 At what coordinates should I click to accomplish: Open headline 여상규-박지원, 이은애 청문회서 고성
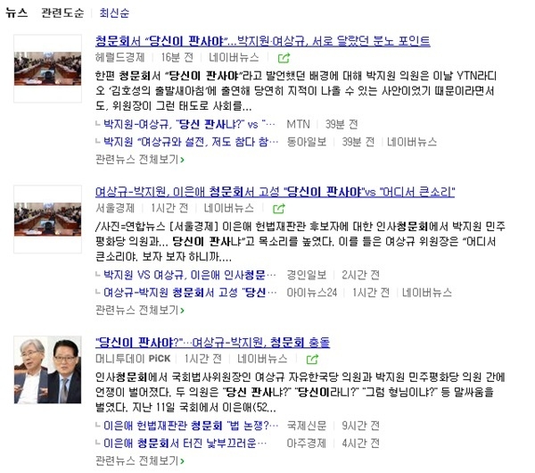tap(275, 192)
